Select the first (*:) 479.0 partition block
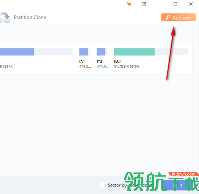199x194 pixels. point(84,52)
